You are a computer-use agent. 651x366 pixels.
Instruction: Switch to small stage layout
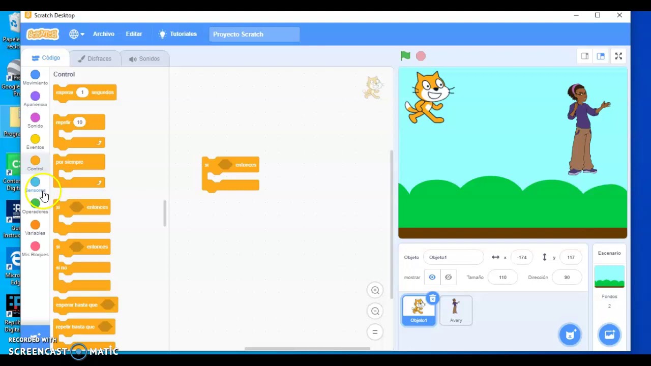tap(584, 56)
